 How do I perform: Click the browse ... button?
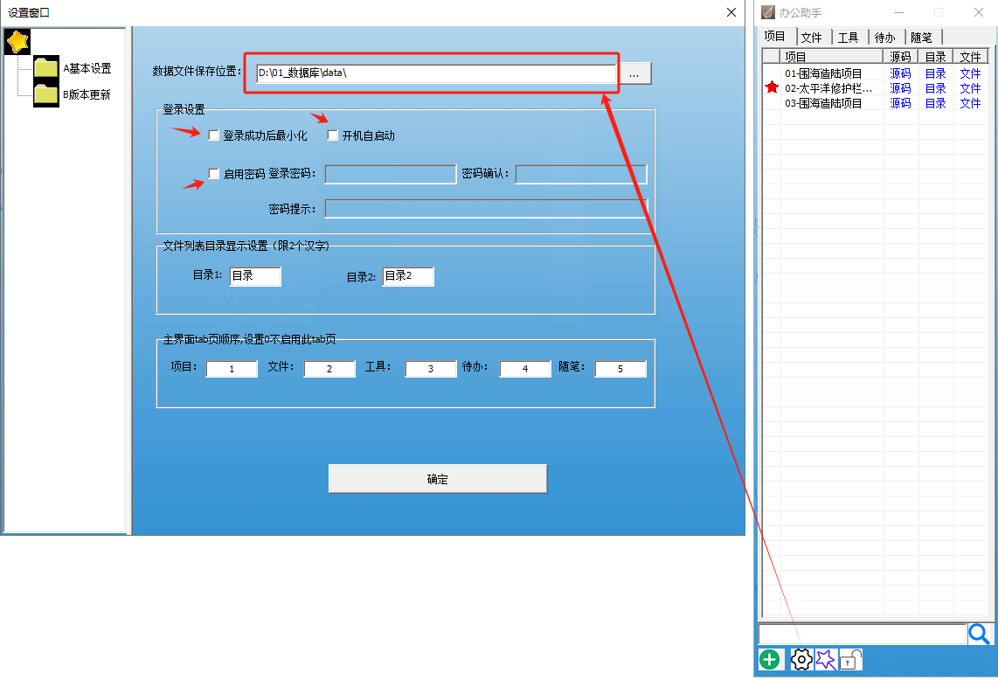coord(634,73)
